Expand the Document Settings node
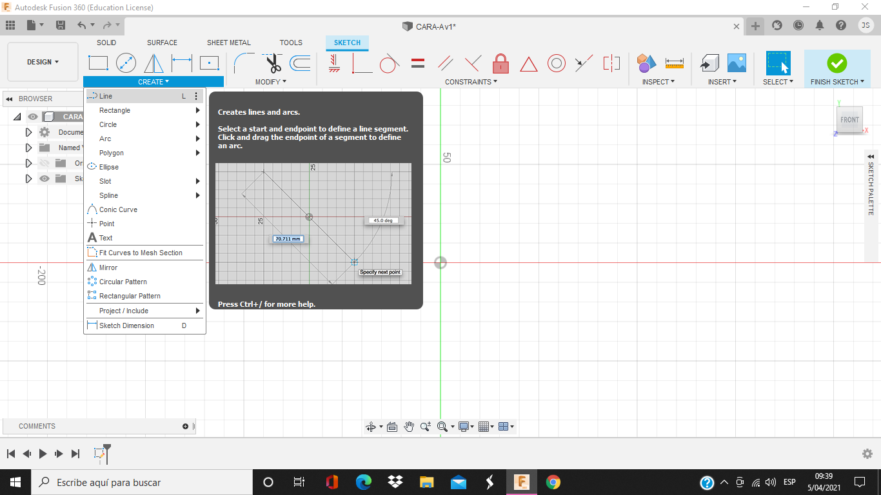The height and width of the screenshot is (495, 881). click(x=28, y=132)
